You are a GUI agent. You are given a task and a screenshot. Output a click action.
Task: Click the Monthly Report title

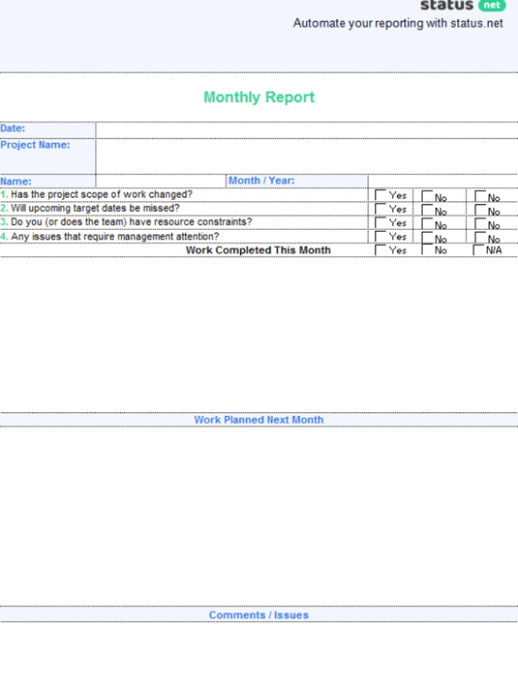click(x=259, y=98)
